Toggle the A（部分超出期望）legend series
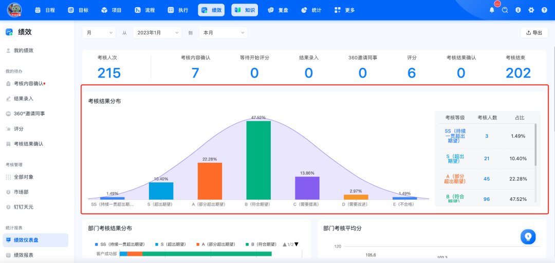Screen dimensions: 555x263 point(215,244)
